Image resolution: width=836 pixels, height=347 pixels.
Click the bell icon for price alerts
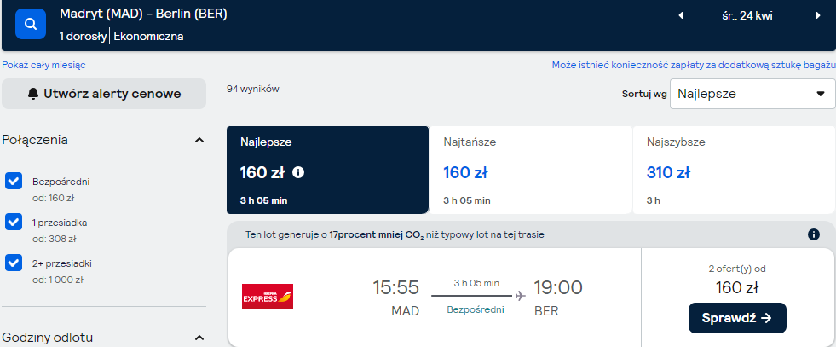click(x=33, y=95)
